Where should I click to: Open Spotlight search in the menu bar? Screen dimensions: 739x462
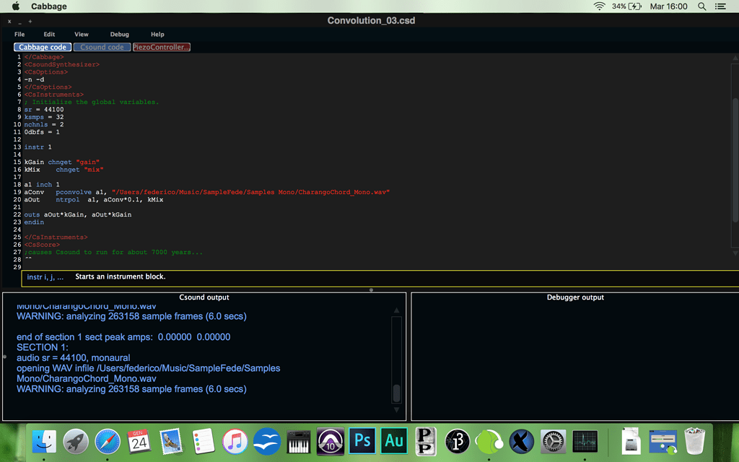[x=701, y=6]
